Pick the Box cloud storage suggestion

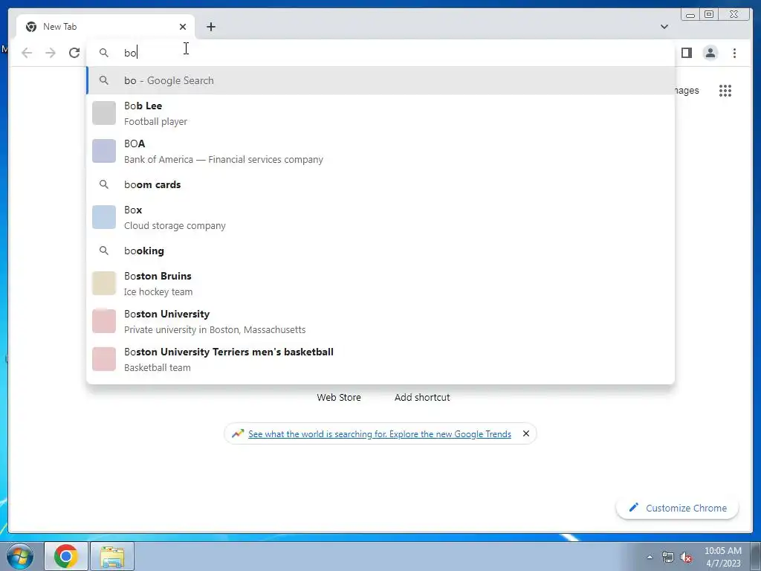pos(380,217)
